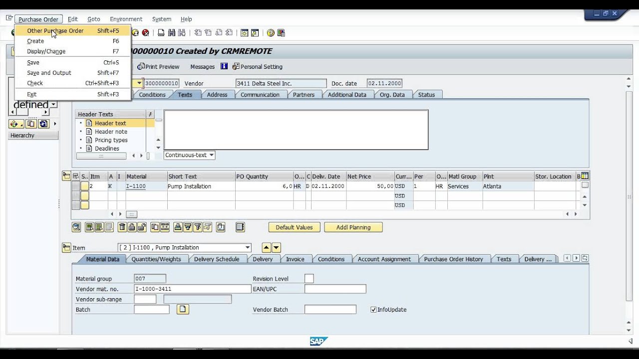Click the Sort ascending icon below item table
Image resolution: width=639 pixels, height=359 pixels.
pyautogui.click(x=178, y=227)
